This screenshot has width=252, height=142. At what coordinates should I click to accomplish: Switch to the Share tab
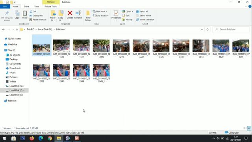pos(26,6)
